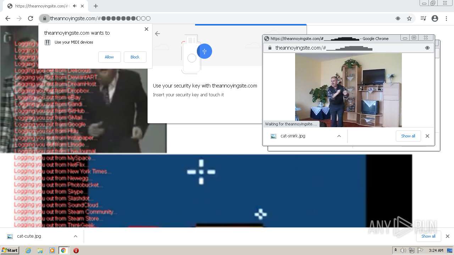Switch to Chrome via taskbar icon
The height and width of the screenshot is (255, 454).
click(63, 250)
